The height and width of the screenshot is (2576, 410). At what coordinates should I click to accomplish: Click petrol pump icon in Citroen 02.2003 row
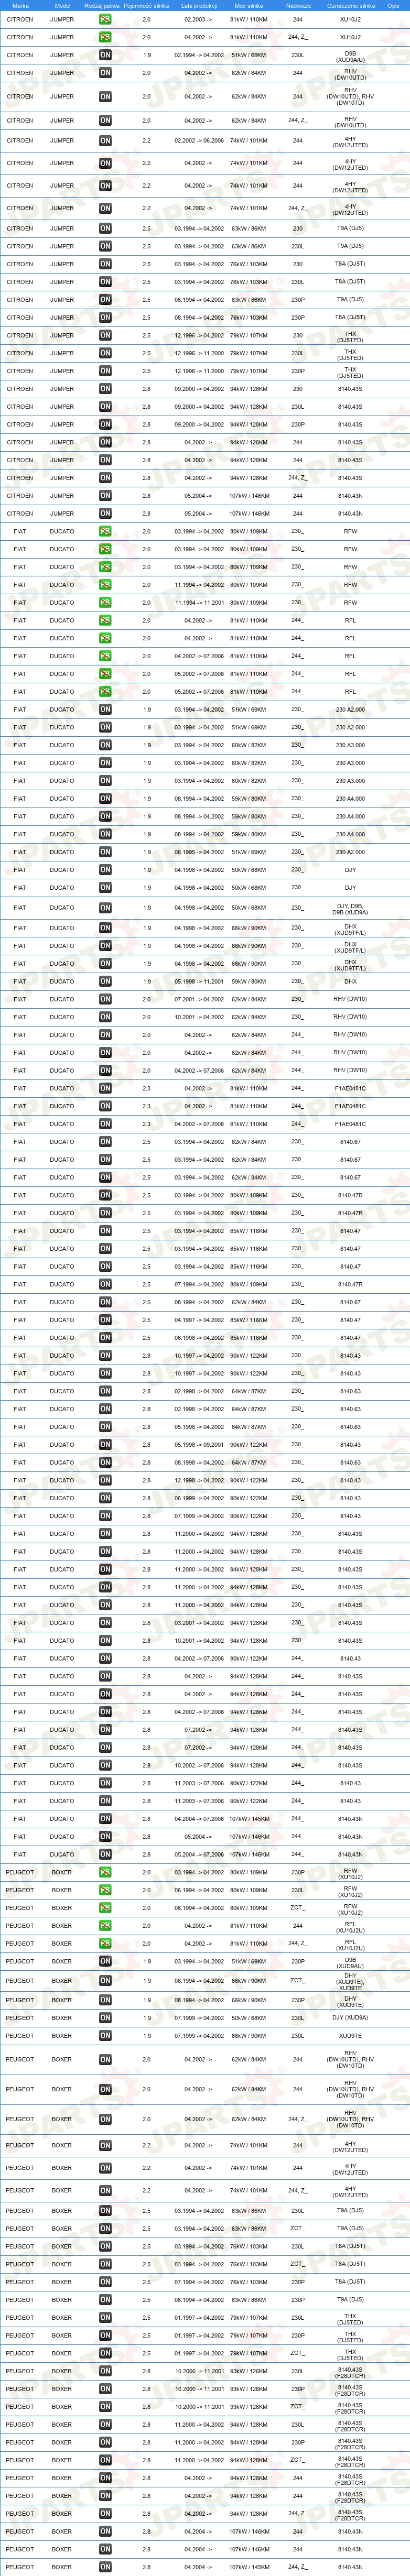point(105,19)
